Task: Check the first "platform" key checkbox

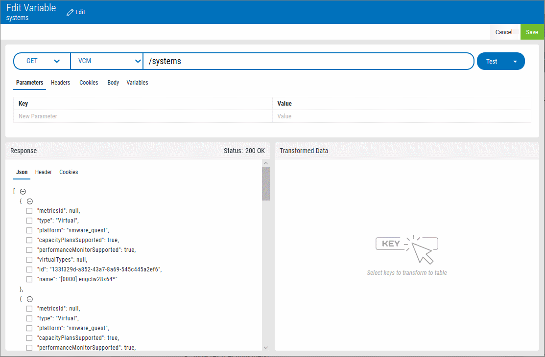Action: pyautogui.click(x=29, y=230)
